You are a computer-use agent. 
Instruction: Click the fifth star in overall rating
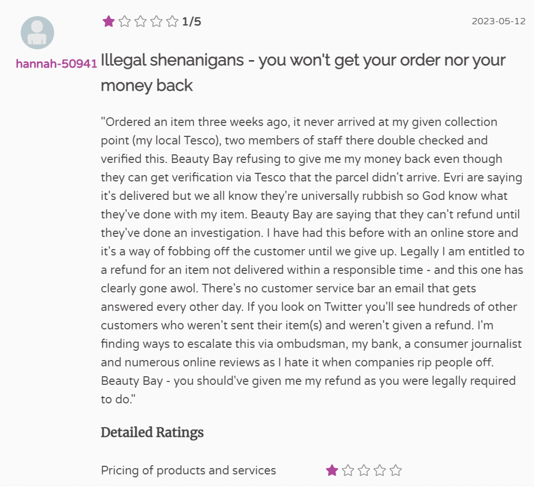pos(172,22)
